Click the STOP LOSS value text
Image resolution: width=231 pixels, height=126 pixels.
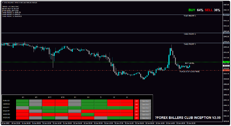[x=10, y=11]
